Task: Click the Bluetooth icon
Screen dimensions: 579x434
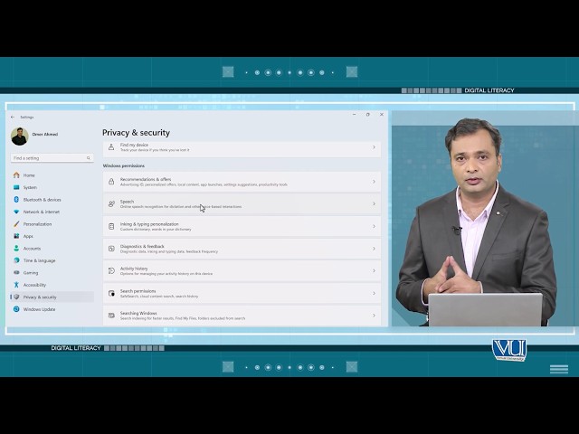Action: pyautogui.click(x=16, y=199)
